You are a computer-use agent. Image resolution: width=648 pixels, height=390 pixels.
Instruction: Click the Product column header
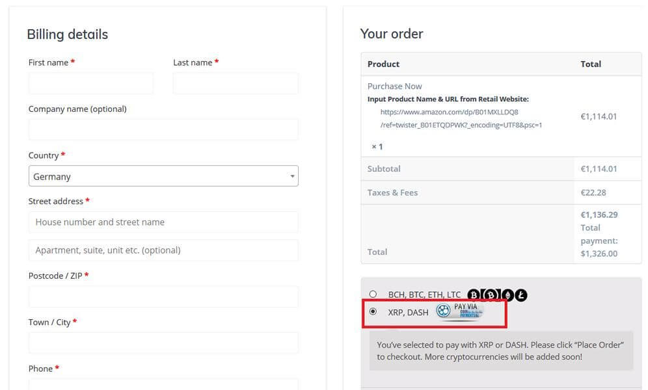(x=383, y=64)
